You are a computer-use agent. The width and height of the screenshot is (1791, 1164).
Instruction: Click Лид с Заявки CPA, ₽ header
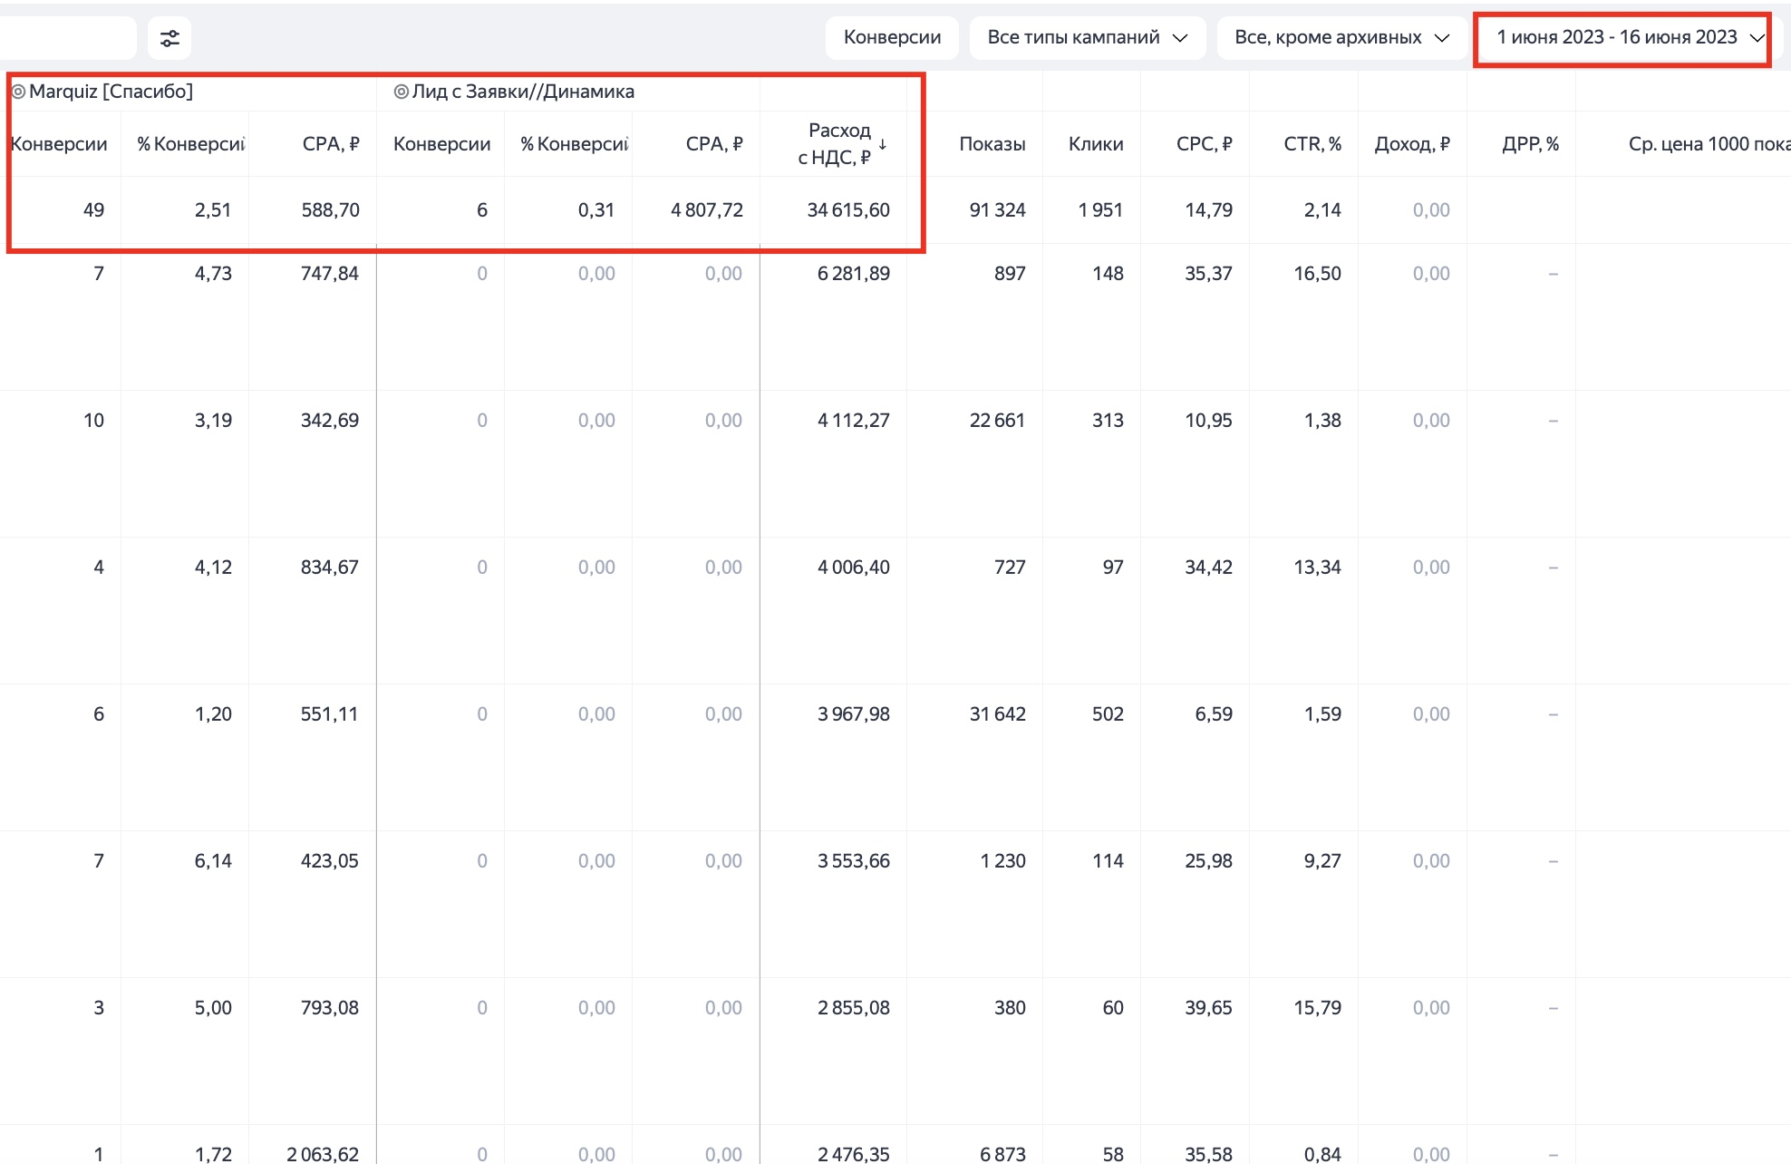point(714,144)
